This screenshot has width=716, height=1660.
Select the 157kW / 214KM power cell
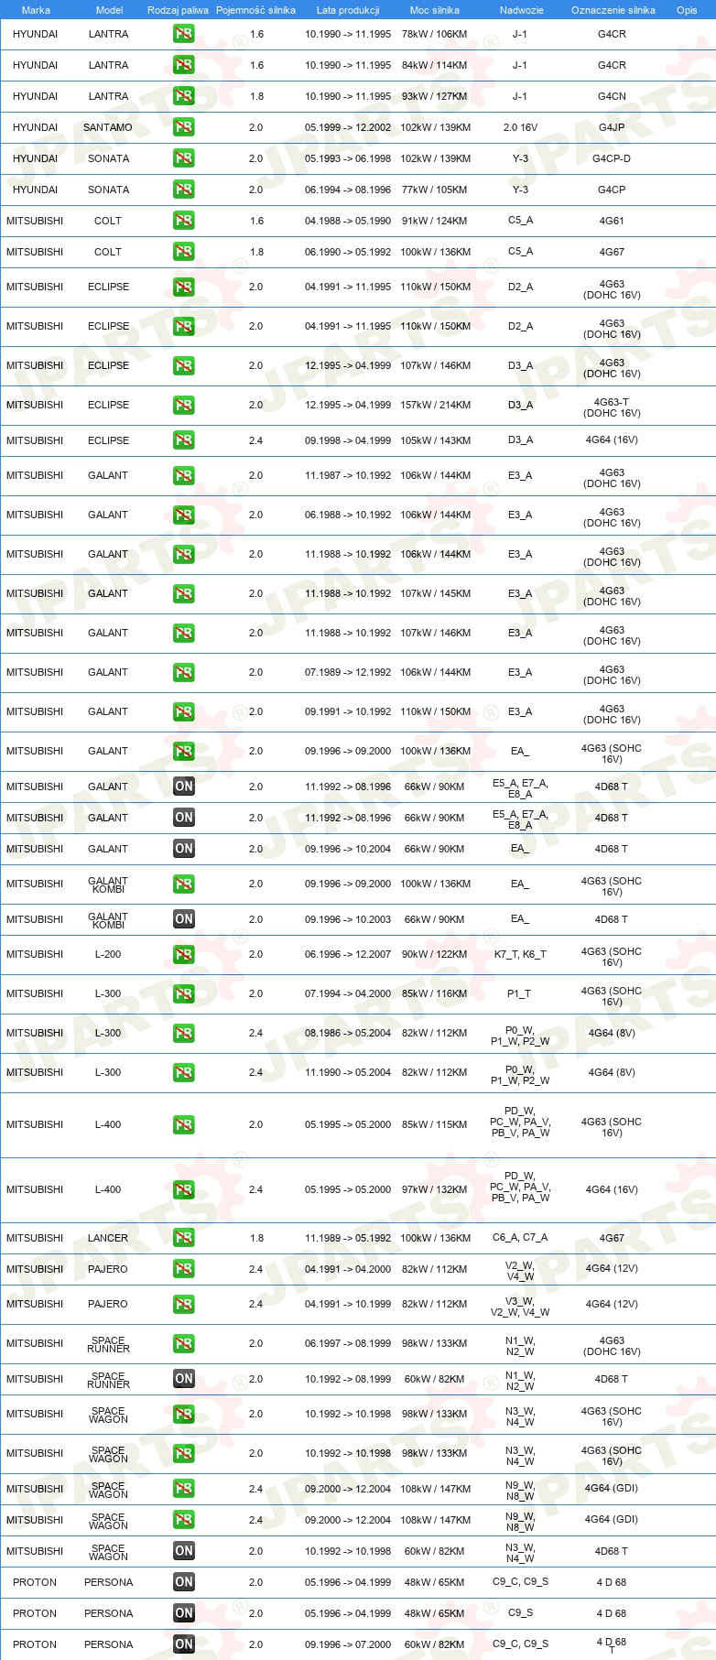tap(435, 405)
